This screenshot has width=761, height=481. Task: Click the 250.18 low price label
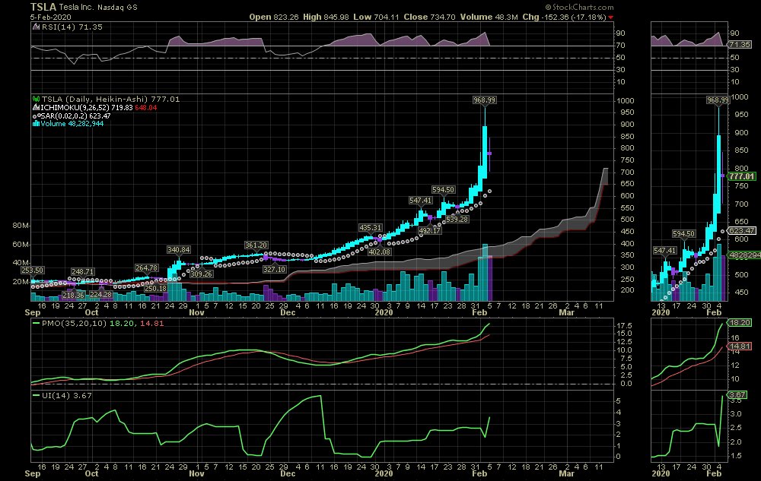coord(155,288)
